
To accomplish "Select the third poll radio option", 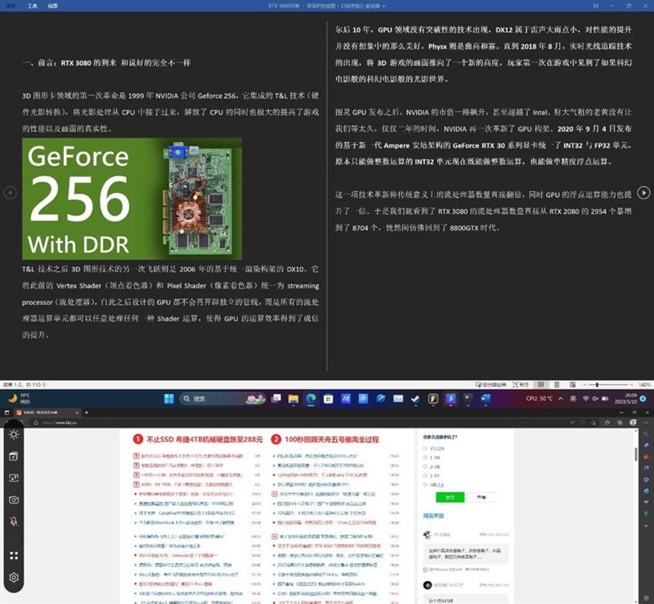I will click(425, 467).
